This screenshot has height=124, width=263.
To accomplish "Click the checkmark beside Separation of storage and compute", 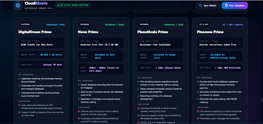I will pos(79,99).
